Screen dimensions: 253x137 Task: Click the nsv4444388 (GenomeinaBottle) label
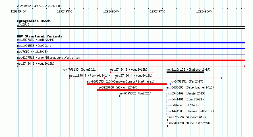click(x=190, y=111)
